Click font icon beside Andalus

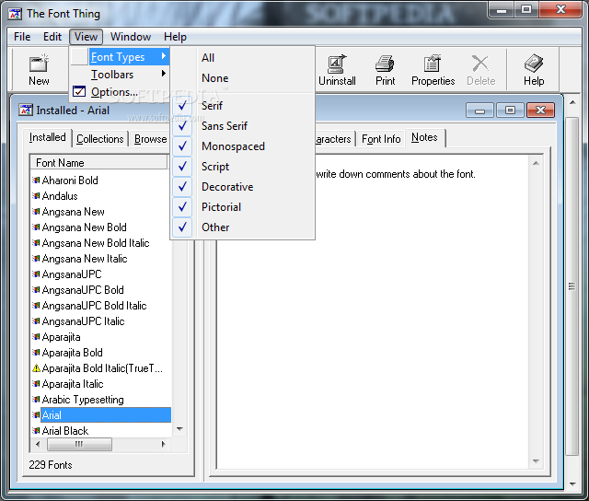(36, 196)
